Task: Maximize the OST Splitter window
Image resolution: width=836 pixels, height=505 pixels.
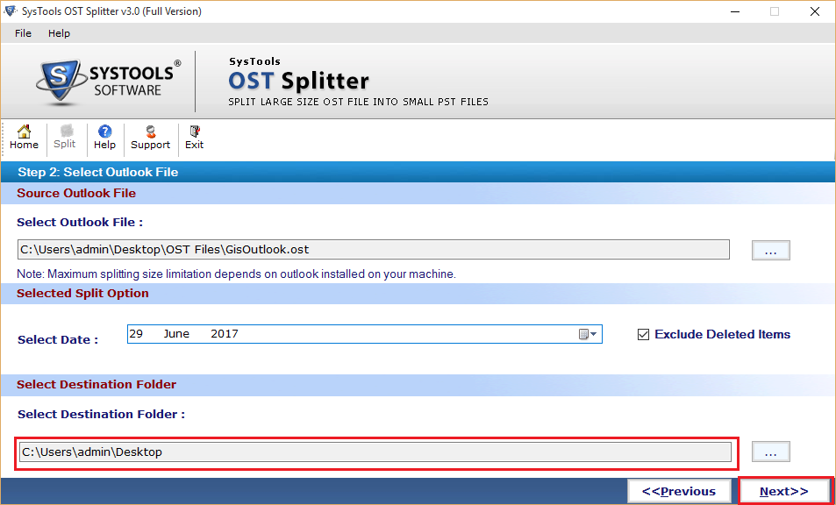Action: pos(774,11)
